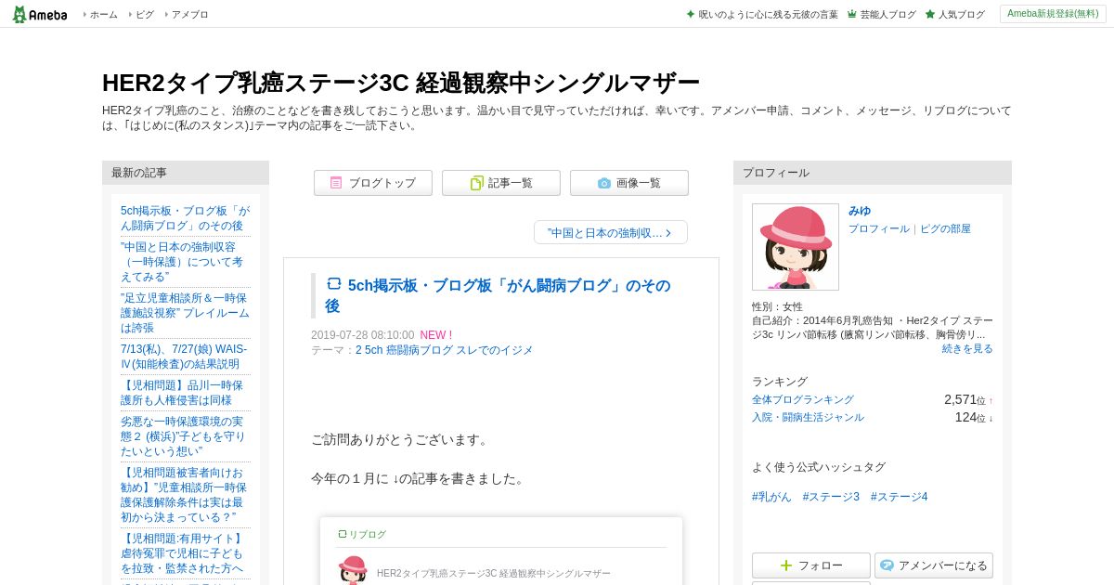This screenshot has height=585, width=1114.
Task: Click the Ameba logo icon
Action: pyautogui.click(x=39, y=14)
